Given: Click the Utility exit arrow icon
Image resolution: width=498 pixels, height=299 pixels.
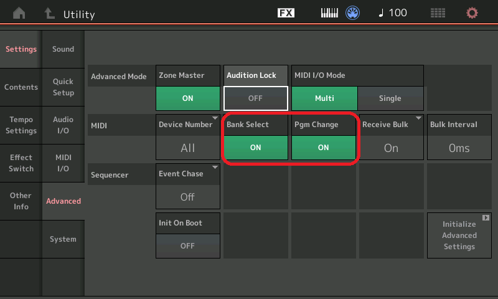Looking at the screenshot, I should (49, 13).
